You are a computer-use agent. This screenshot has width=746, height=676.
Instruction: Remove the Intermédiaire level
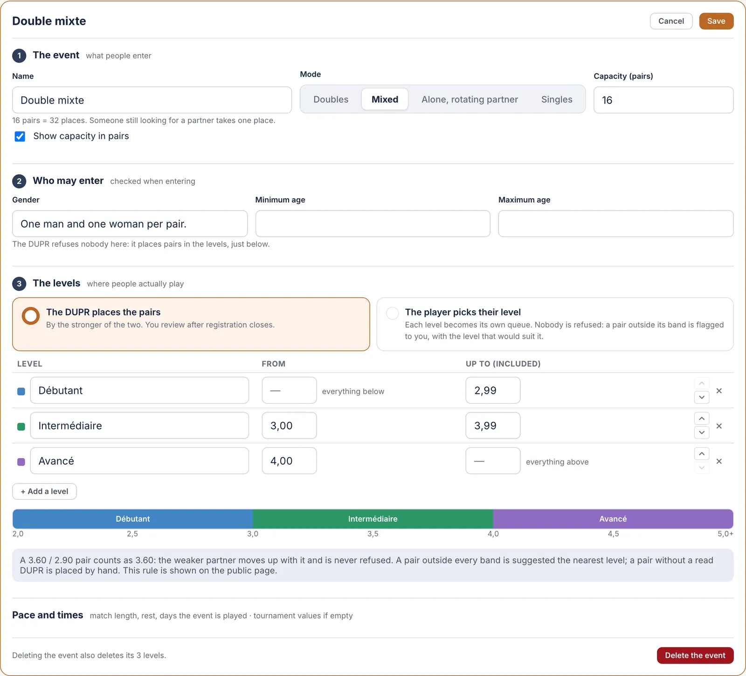719,426
